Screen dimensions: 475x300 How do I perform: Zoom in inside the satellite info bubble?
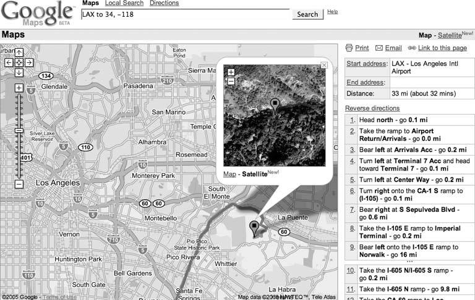point(231,72)
